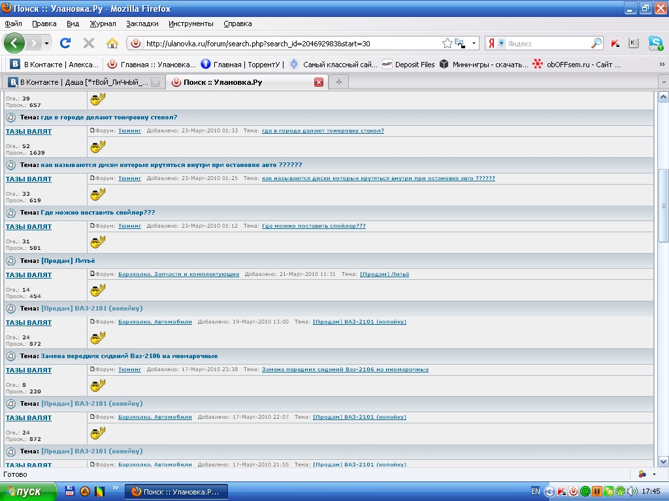
Task: Open the Закладки menu
Action: tap(142, 23)
